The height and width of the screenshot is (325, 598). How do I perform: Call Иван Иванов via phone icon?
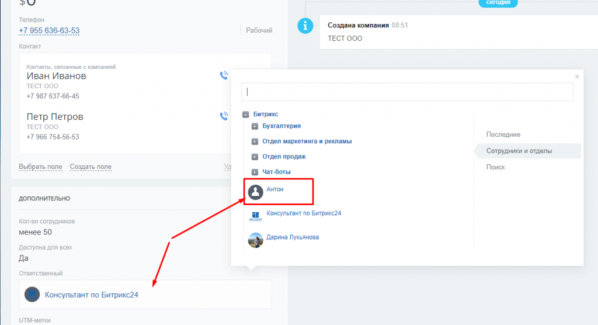(x=224, y=75)
